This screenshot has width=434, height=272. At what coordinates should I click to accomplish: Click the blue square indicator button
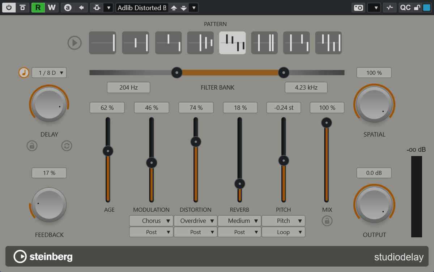click(x=426, y=7)
